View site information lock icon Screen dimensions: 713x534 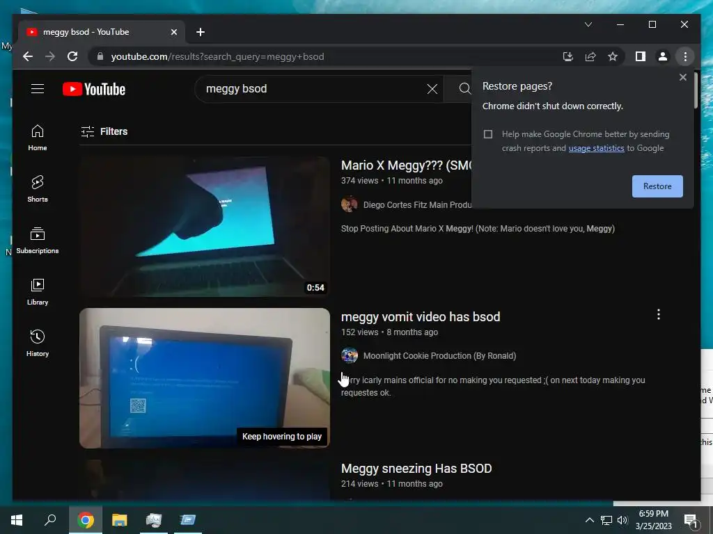[100, 56]
